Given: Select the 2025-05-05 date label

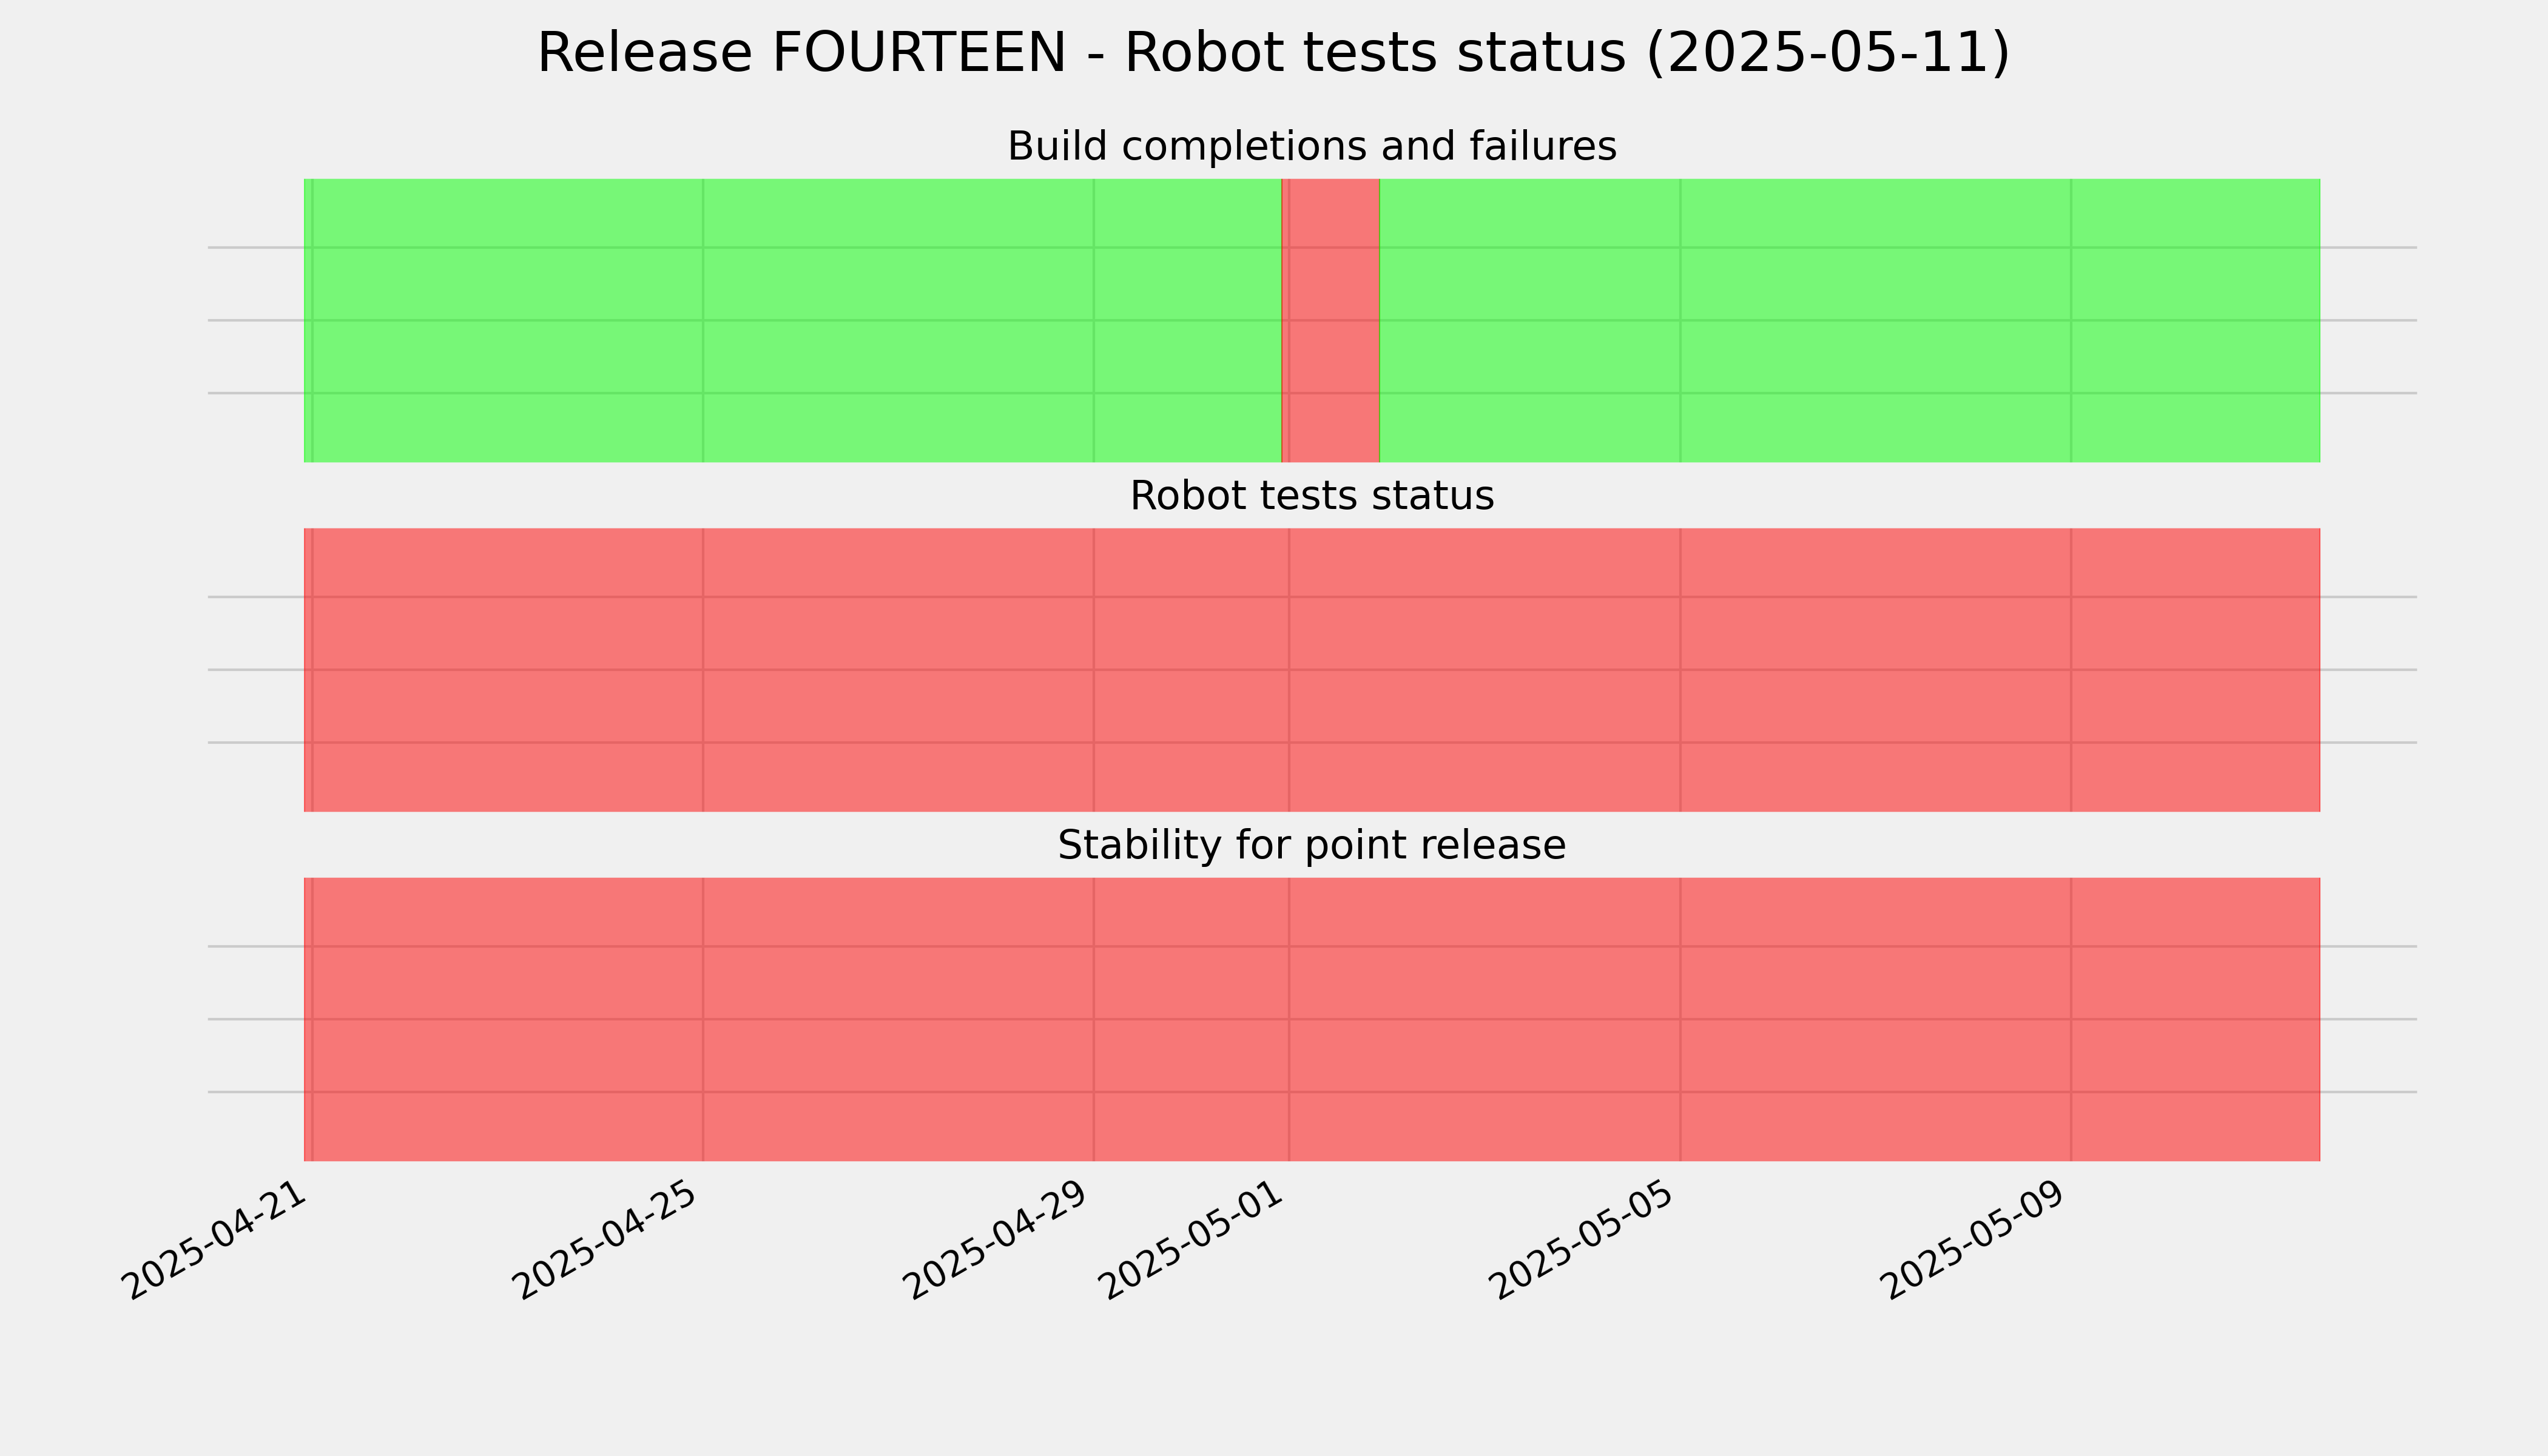Looking at the screenshot, I should pyautogui.click(x=1584, y=1241).
